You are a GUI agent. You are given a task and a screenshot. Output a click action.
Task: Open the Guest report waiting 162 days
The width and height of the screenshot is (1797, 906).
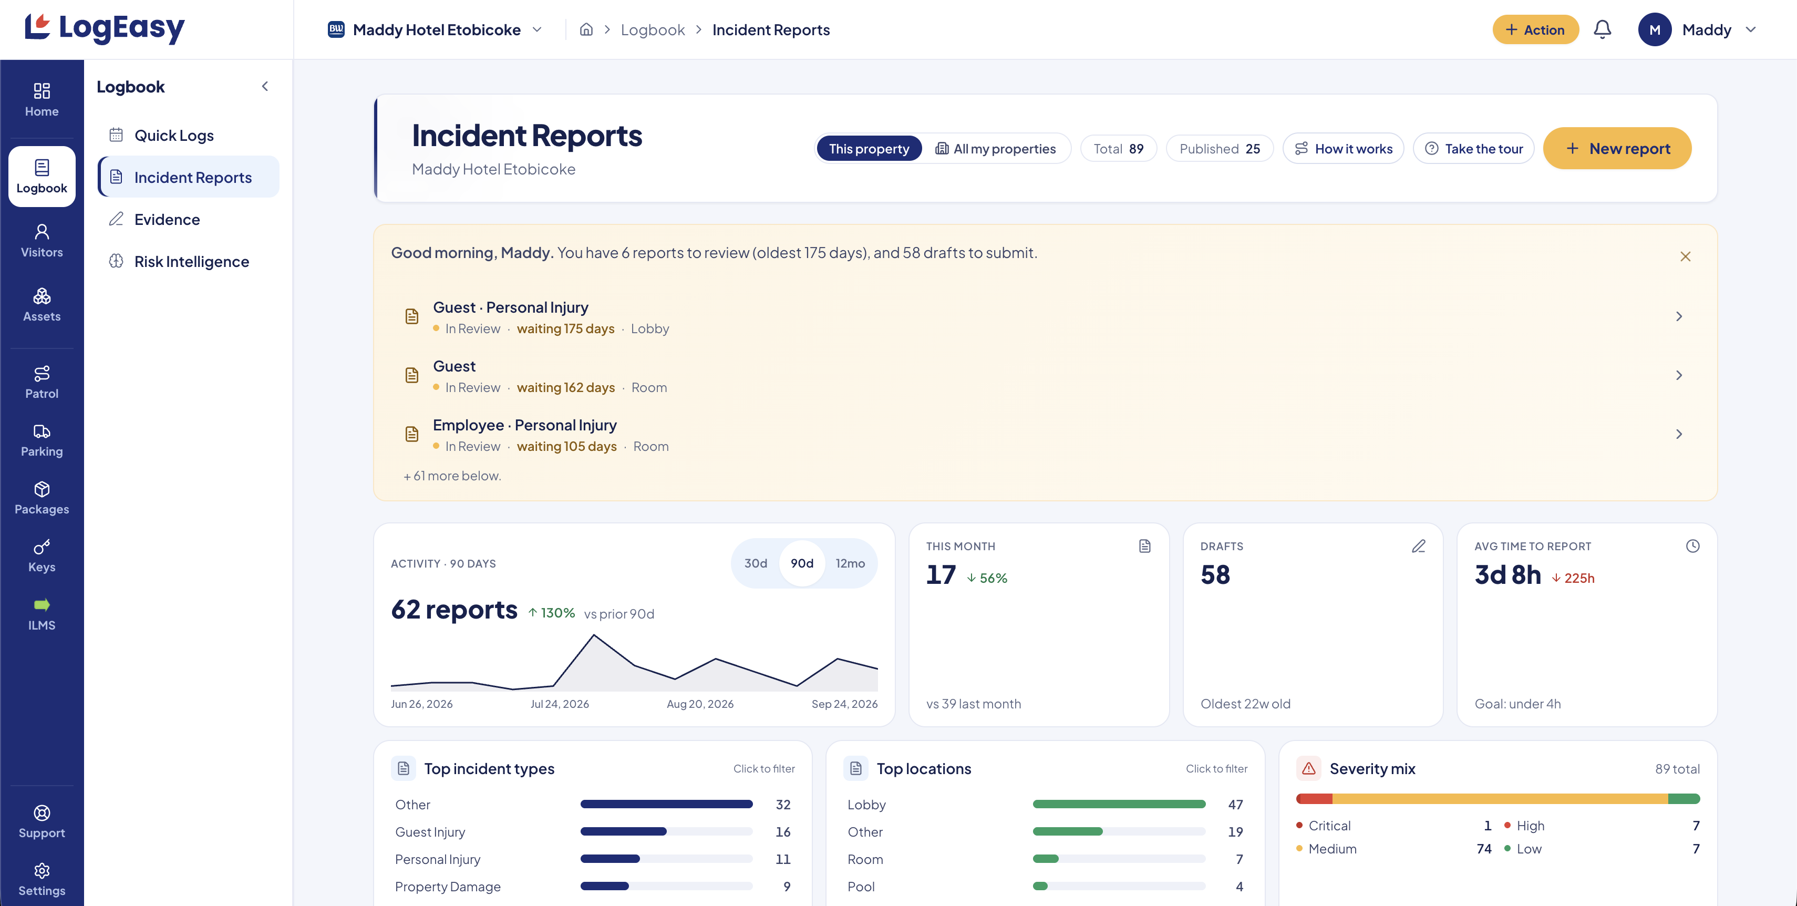pos(1044,376)
